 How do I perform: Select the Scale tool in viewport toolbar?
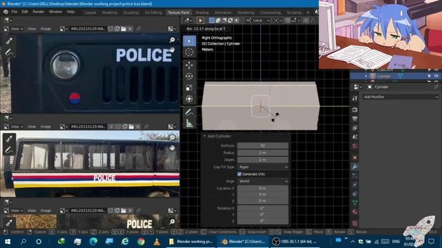[x=189, y=87]
